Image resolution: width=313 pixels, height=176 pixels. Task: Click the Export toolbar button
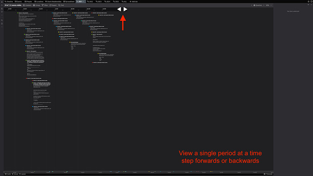click(x=53, y=5)
